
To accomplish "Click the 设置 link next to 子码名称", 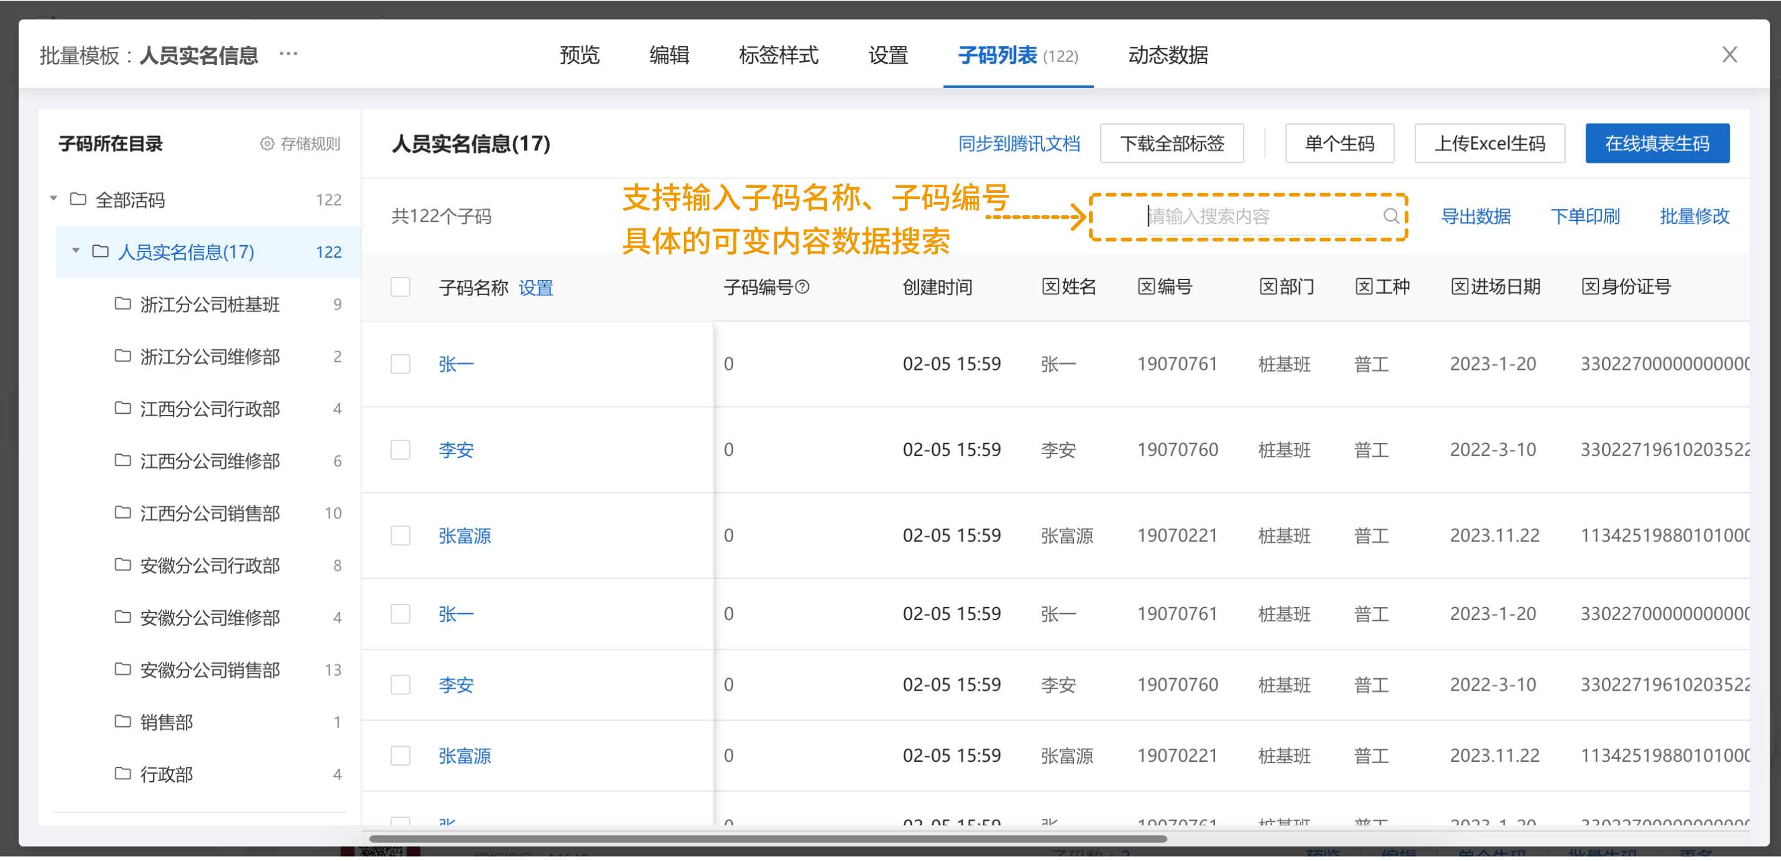I will click(x=536, y=288).
